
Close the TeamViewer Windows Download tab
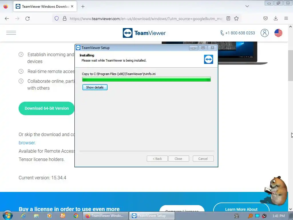pos(72,6)
